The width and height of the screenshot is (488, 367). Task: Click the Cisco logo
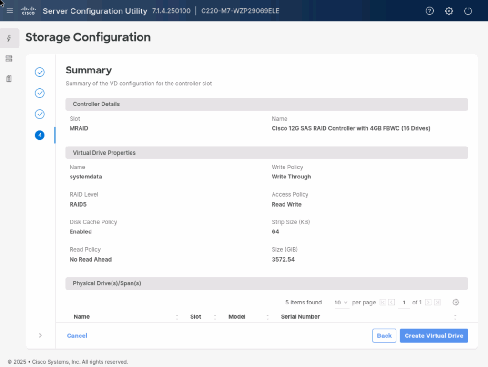pyautogui.click(x=28, y=11)
